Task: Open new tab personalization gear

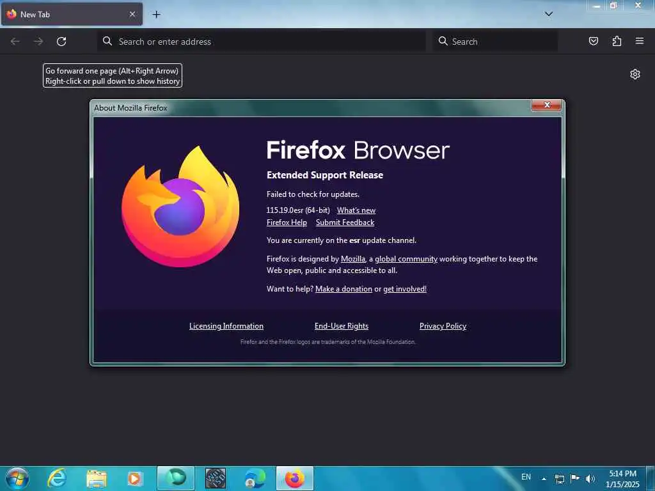Action: click(635, 74)
